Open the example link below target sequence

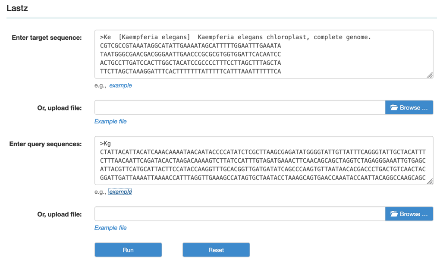(x=120, y=85)
